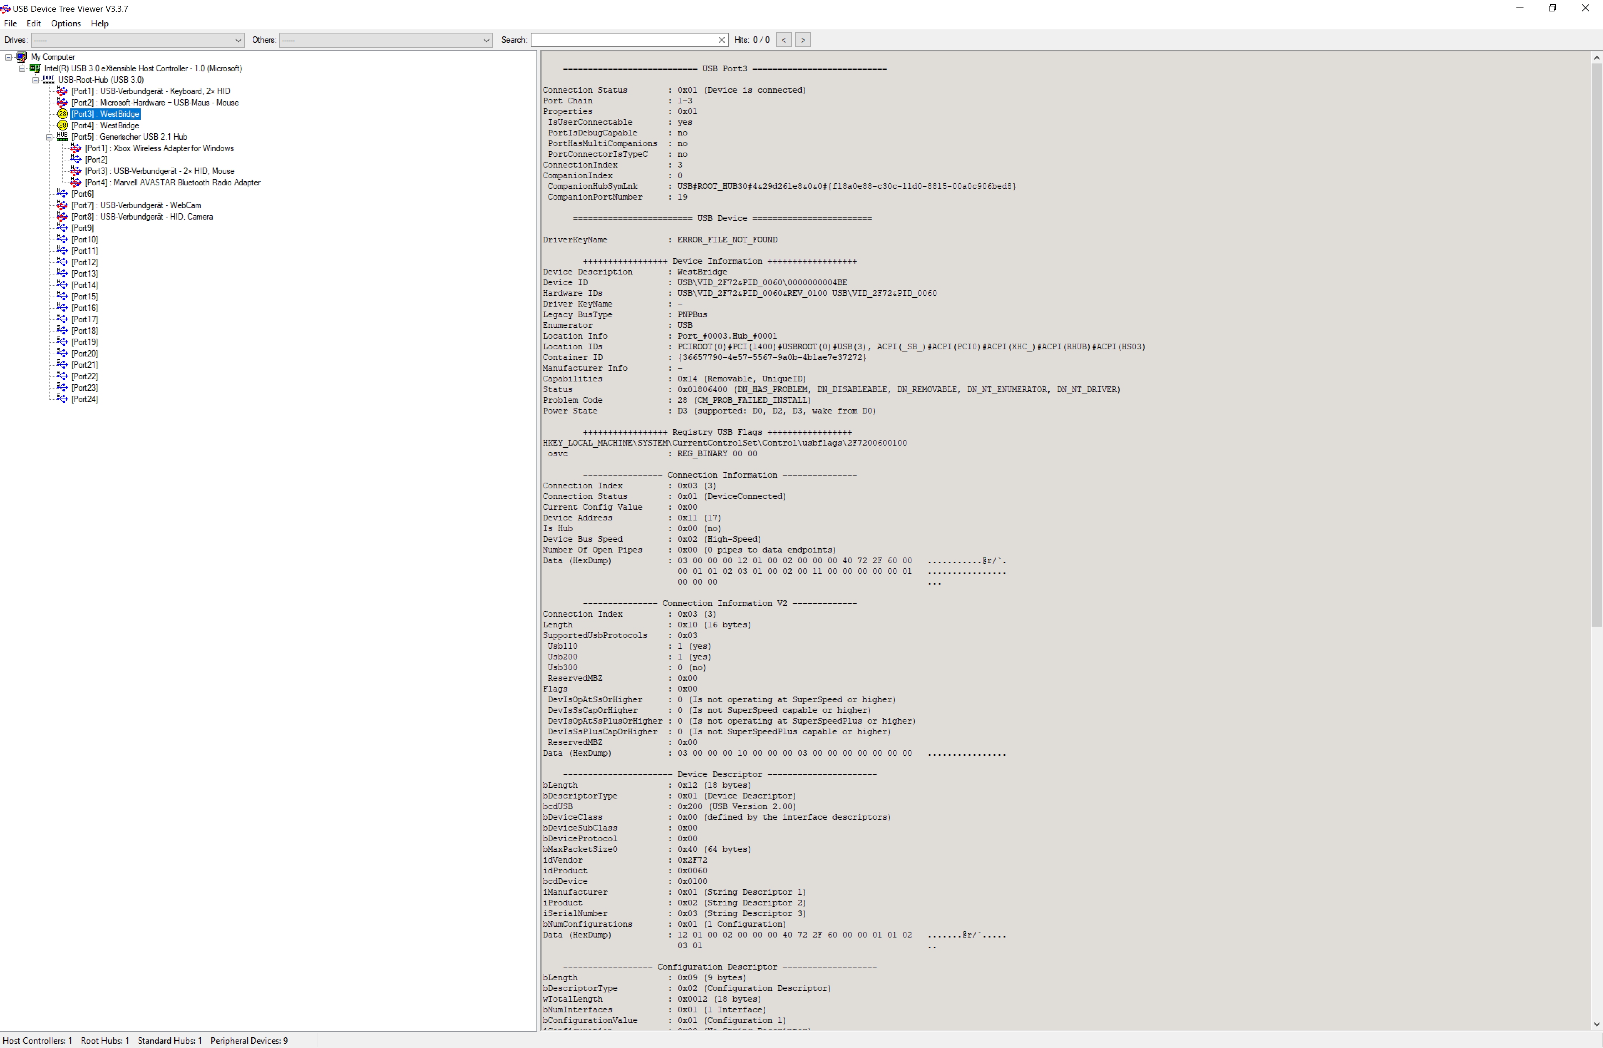Screen dimensions: 1603x1048
Task: Click the USB-Root-Hub icon
Action: 48,79
